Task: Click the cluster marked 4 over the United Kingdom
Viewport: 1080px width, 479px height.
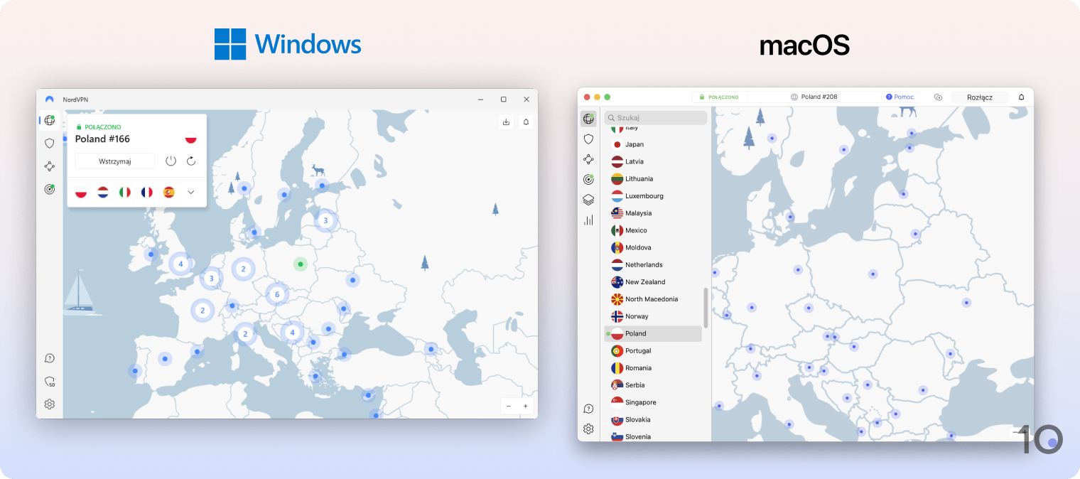Action: [180, 264]
